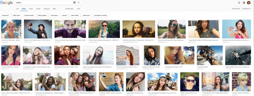Click the magnifying glass search icon
Image resolution: width=254 pixels, height=96 pixels.
(79, 2)
